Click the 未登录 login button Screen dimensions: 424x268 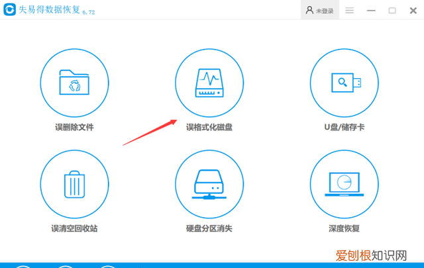coord(319,11)
